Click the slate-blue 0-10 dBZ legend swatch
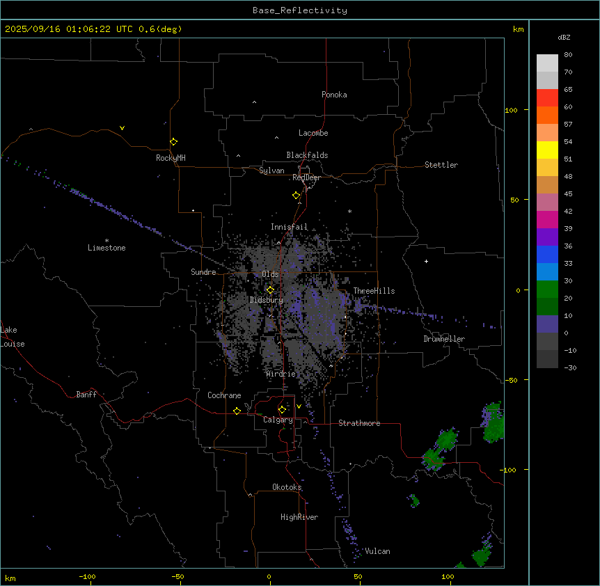Image resolution: width=600 pixels, height=586 pixels. tap(547, 324)
